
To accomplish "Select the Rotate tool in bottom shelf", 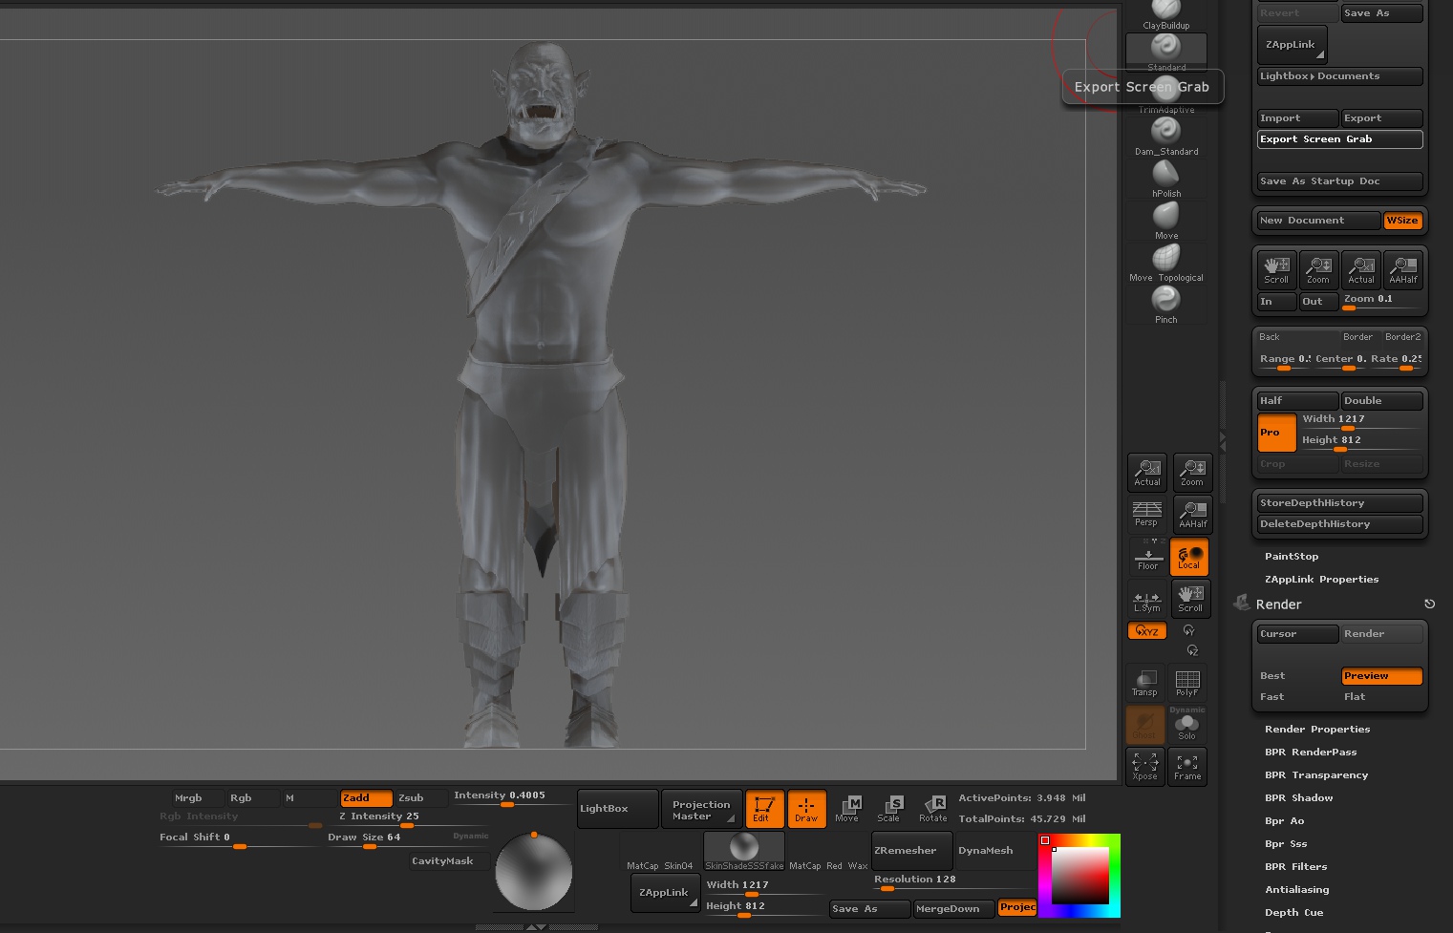I will 933,808.
